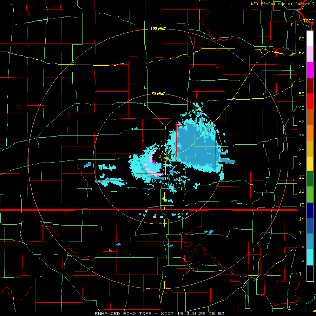316x316 pixels.
Task: Select the legend label 2
Action: [x=303, y=261]
